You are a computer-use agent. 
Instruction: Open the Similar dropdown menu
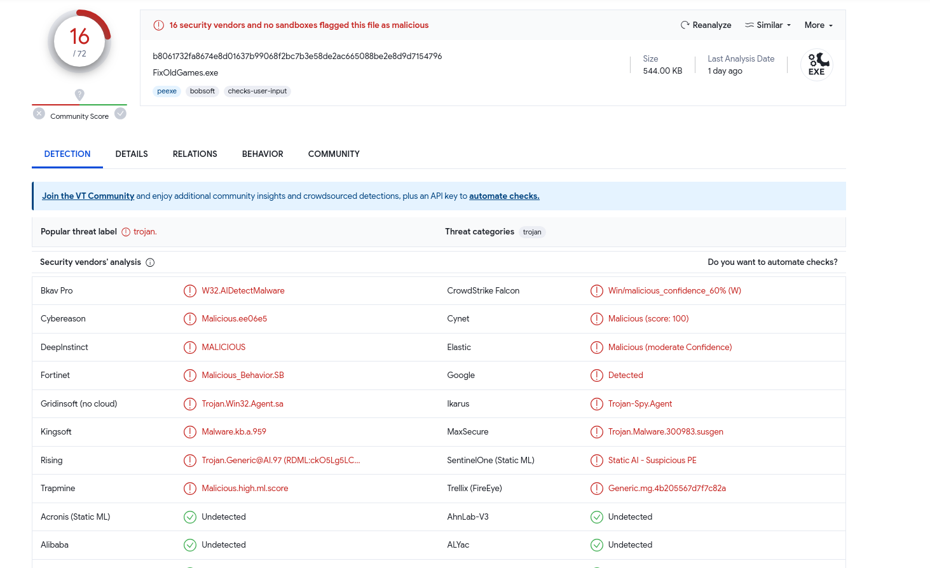(x=768, y=25)
